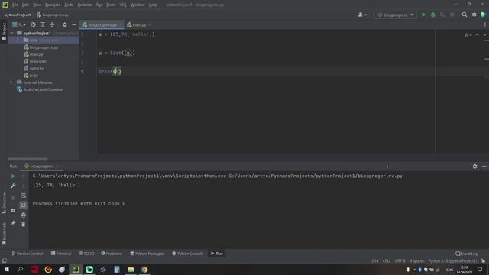The height and width of the screenshot is (275, 489).
Task: Click the Chrome icon in the taskbar
Action: 144,270
